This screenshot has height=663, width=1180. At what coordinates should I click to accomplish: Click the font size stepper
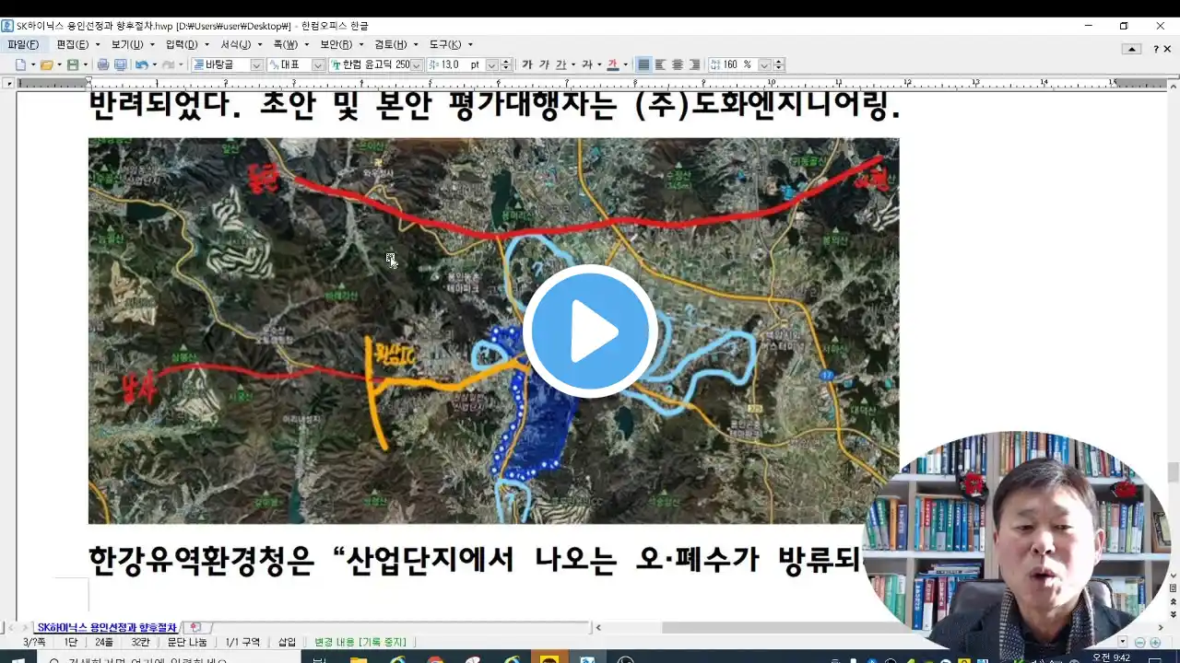tap(506, 64)
